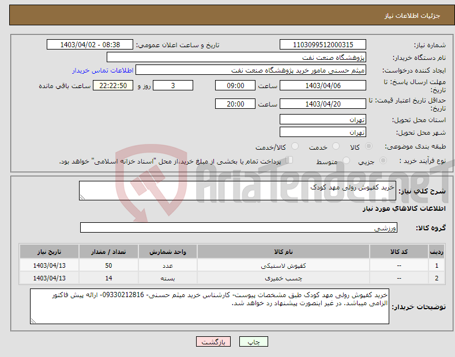Select the جزیی purchase type radio

[x=383, y=160]
